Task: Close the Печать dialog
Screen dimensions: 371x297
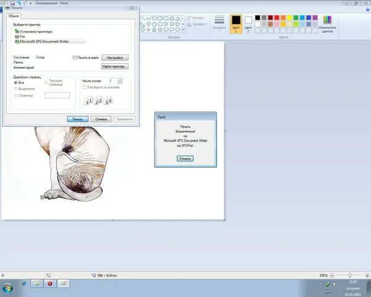Action: [132, 8]
